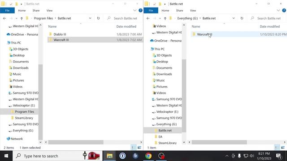Viewport: 287px width, 161px height.
Task: Open View tab in left Explorer window
Action: click(x=49, y=11)
